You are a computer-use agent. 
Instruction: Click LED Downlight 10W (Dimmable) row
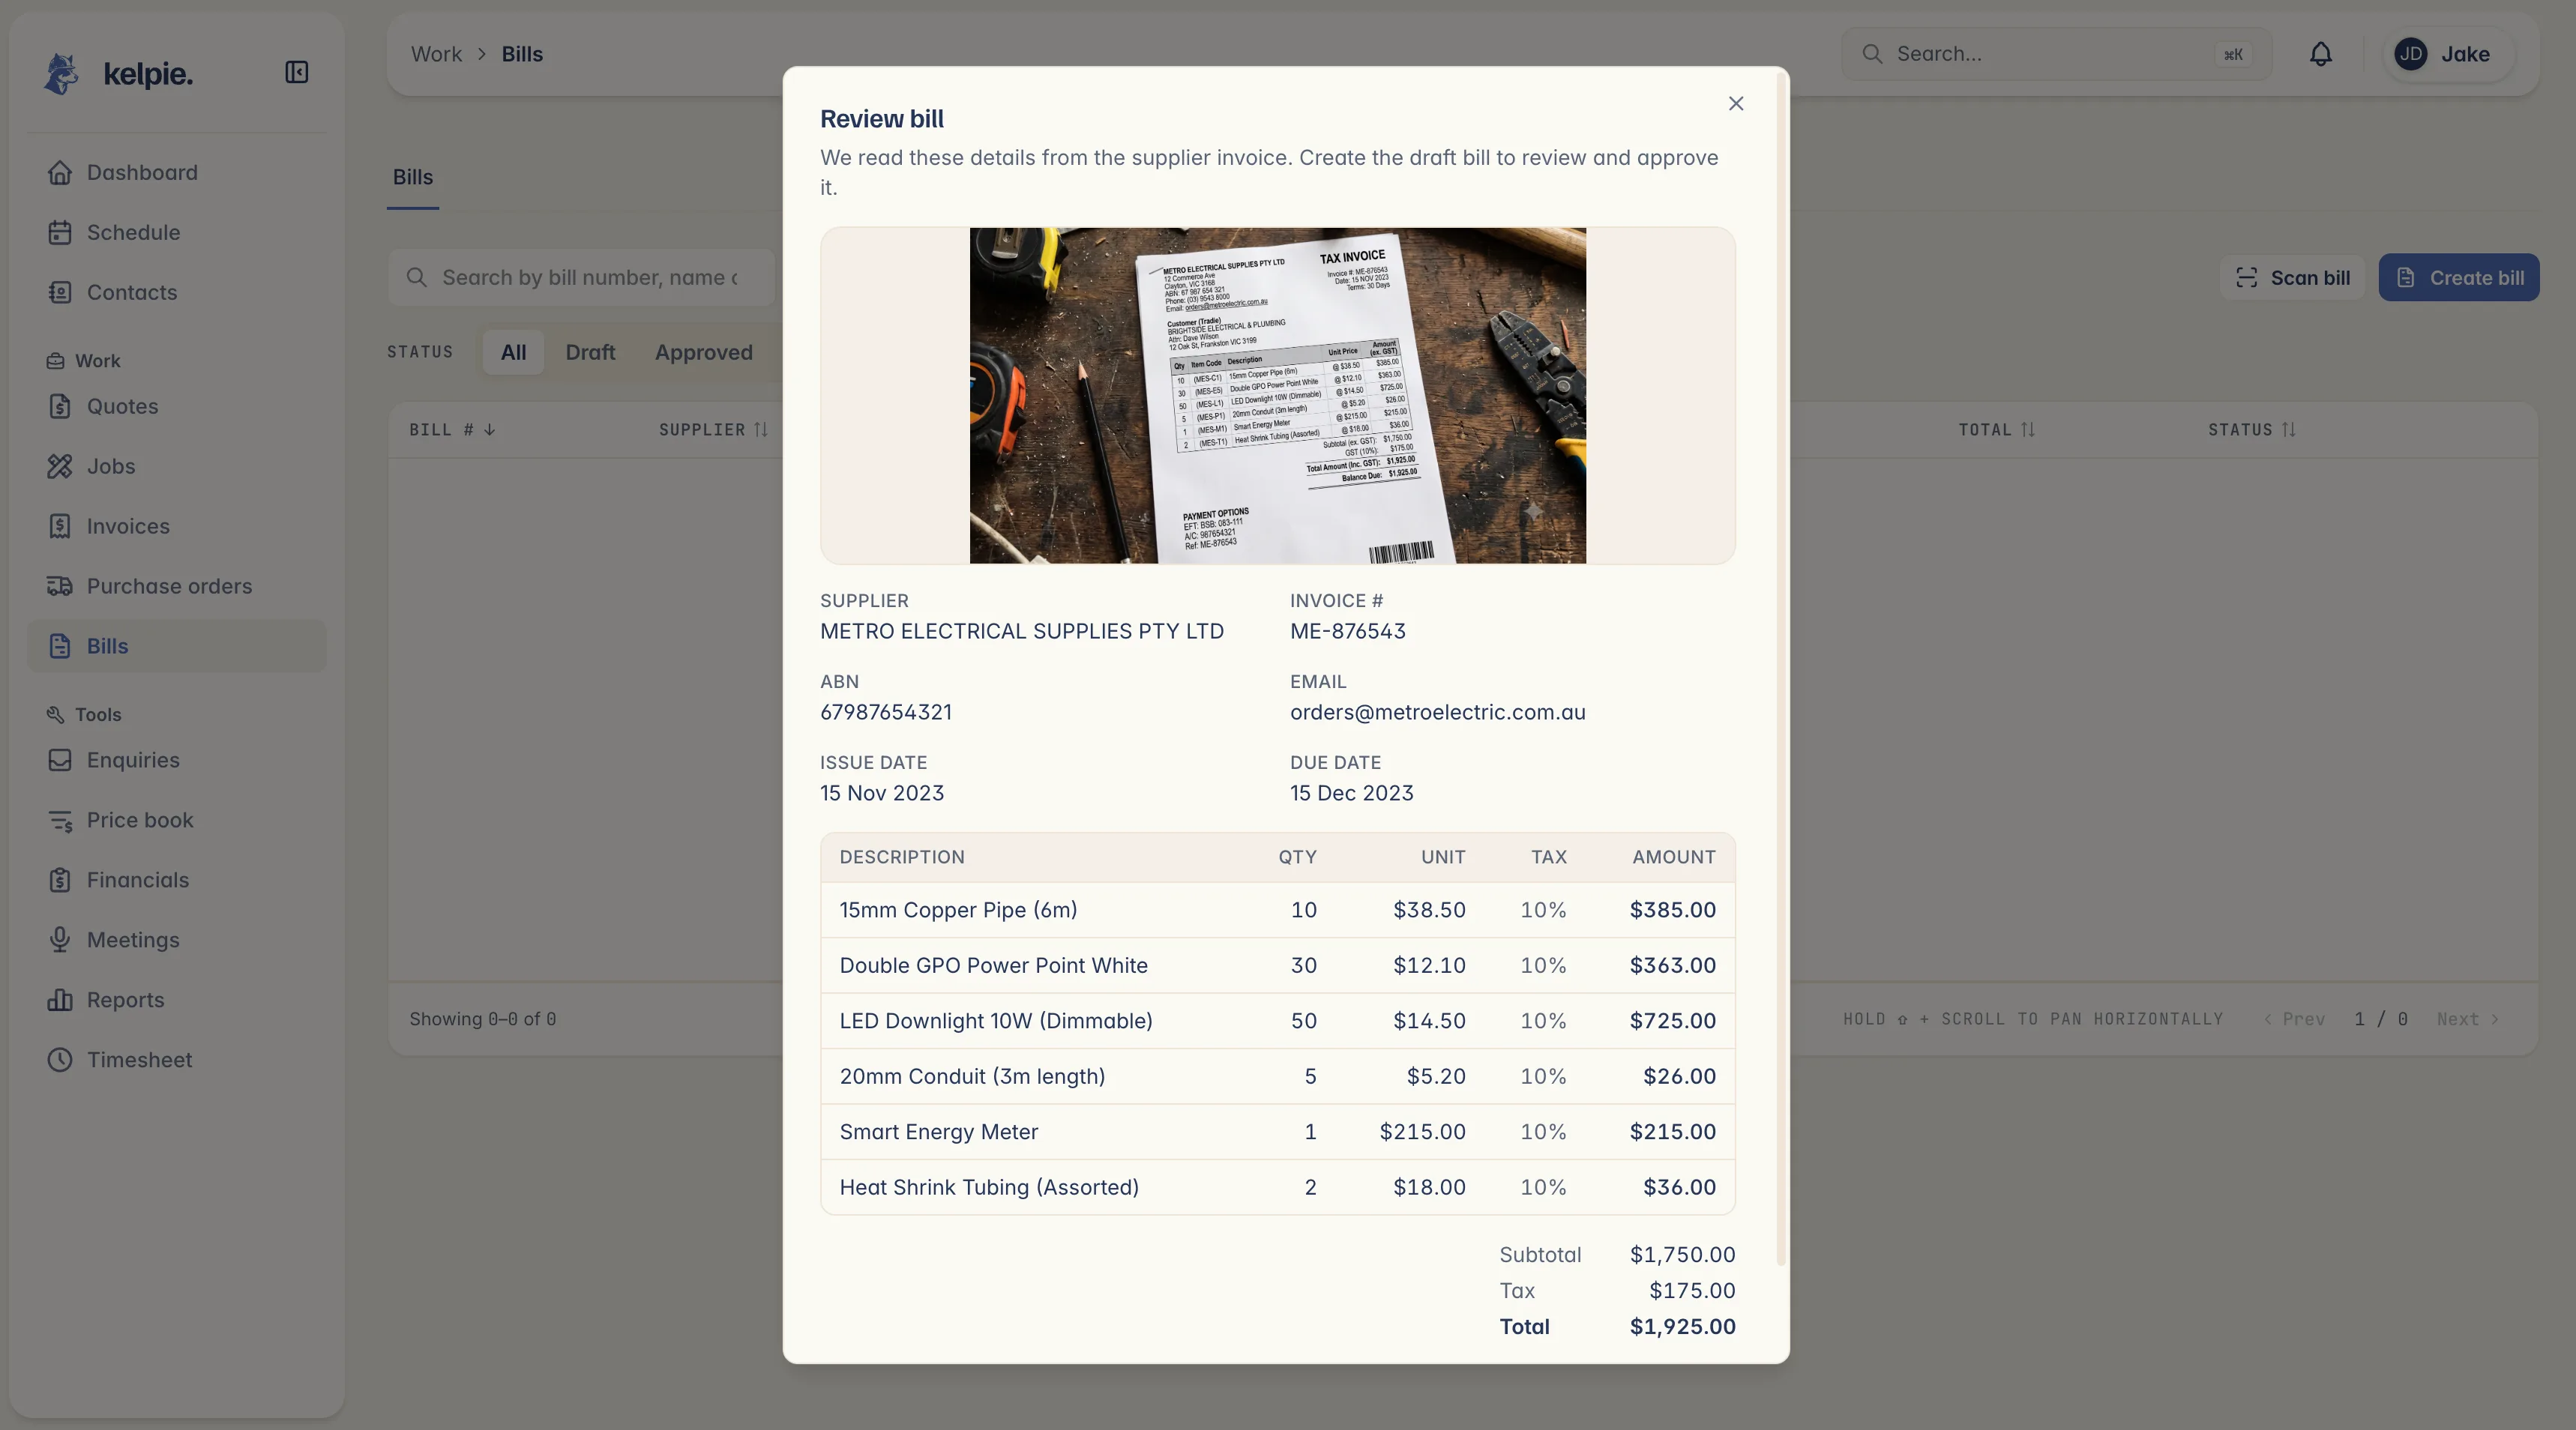(x=1277, y=1022)
